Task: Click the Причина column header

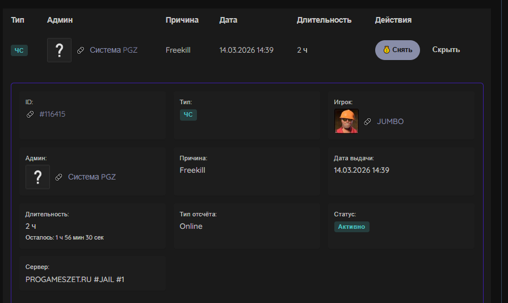Action: (182, 20)
